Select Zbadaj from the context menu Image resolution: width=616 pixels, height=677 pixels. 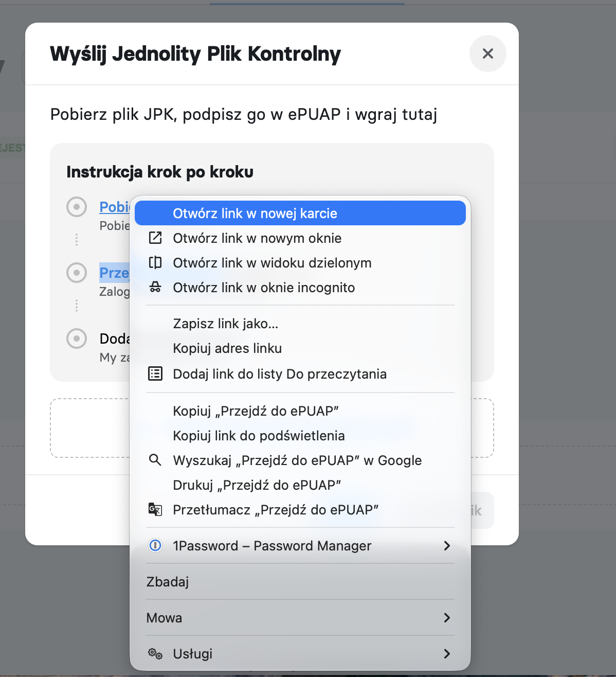(x=300, y=581)
